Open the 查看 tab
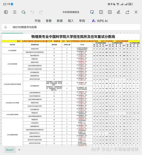The height and width of the screenshot is (155, 142). (49, 21)
